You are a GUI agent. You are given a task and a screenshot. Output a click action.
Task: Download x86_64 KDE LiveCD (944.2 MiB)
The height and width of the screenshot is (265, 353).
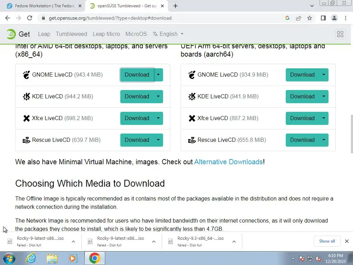pos(137,97)
